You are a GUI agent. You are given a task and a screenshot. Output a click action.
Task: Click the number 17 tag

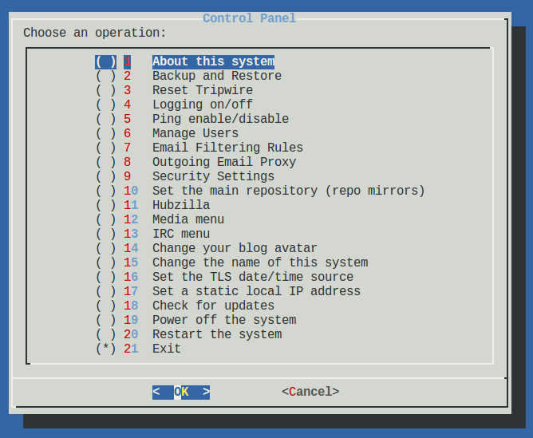[131, 291]
